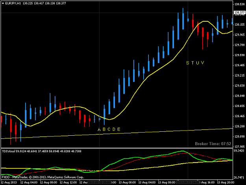Click the 13 Aug 00:00 time axis label
This screenshot has height=185, width=246.
(x=127, y=183)
